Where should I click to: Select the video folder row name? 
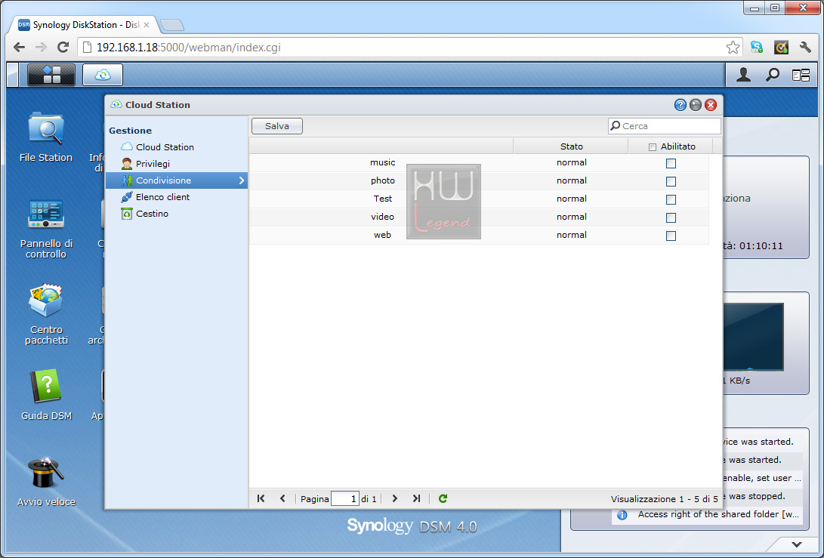click(383, 217)
